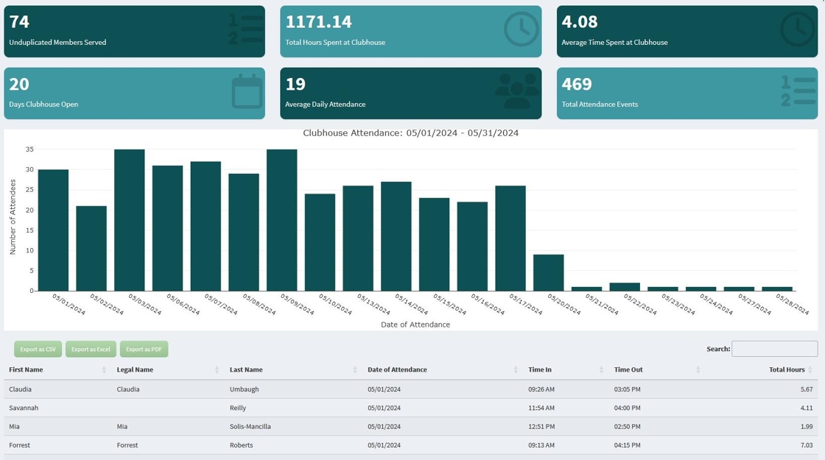Click the Time In column header
Viewport: 825px width, 460px height.
[540, 369]
